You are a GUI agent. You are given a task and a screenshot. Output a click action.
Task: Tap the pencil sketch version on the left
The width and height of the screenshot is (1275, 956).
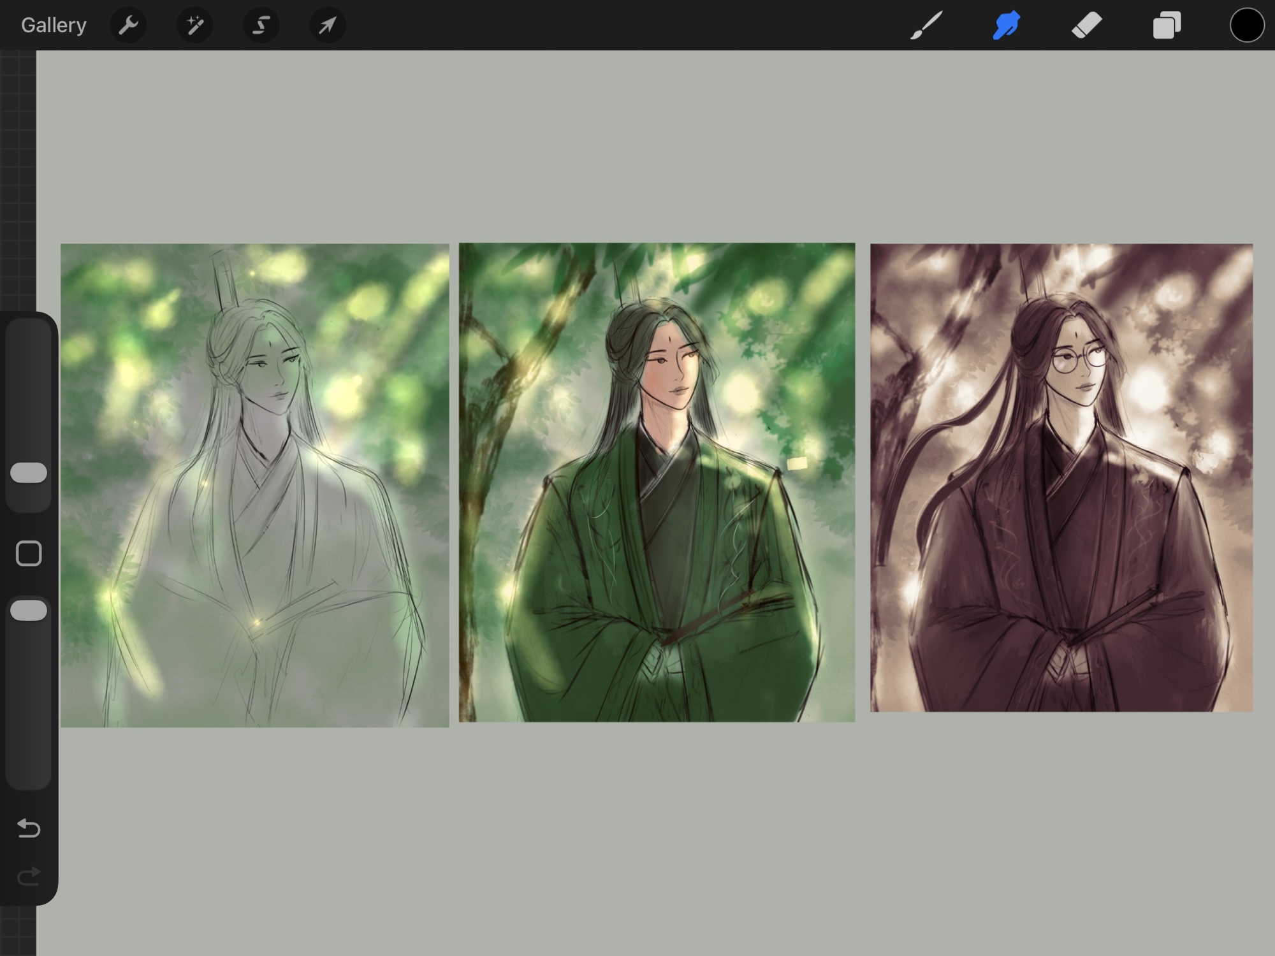point(254,484)
